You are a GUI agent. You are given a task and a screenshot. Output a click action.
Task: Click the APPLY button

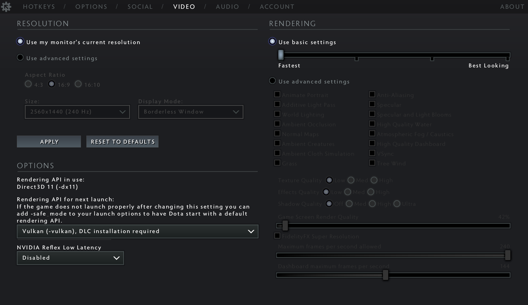[49, 141]
